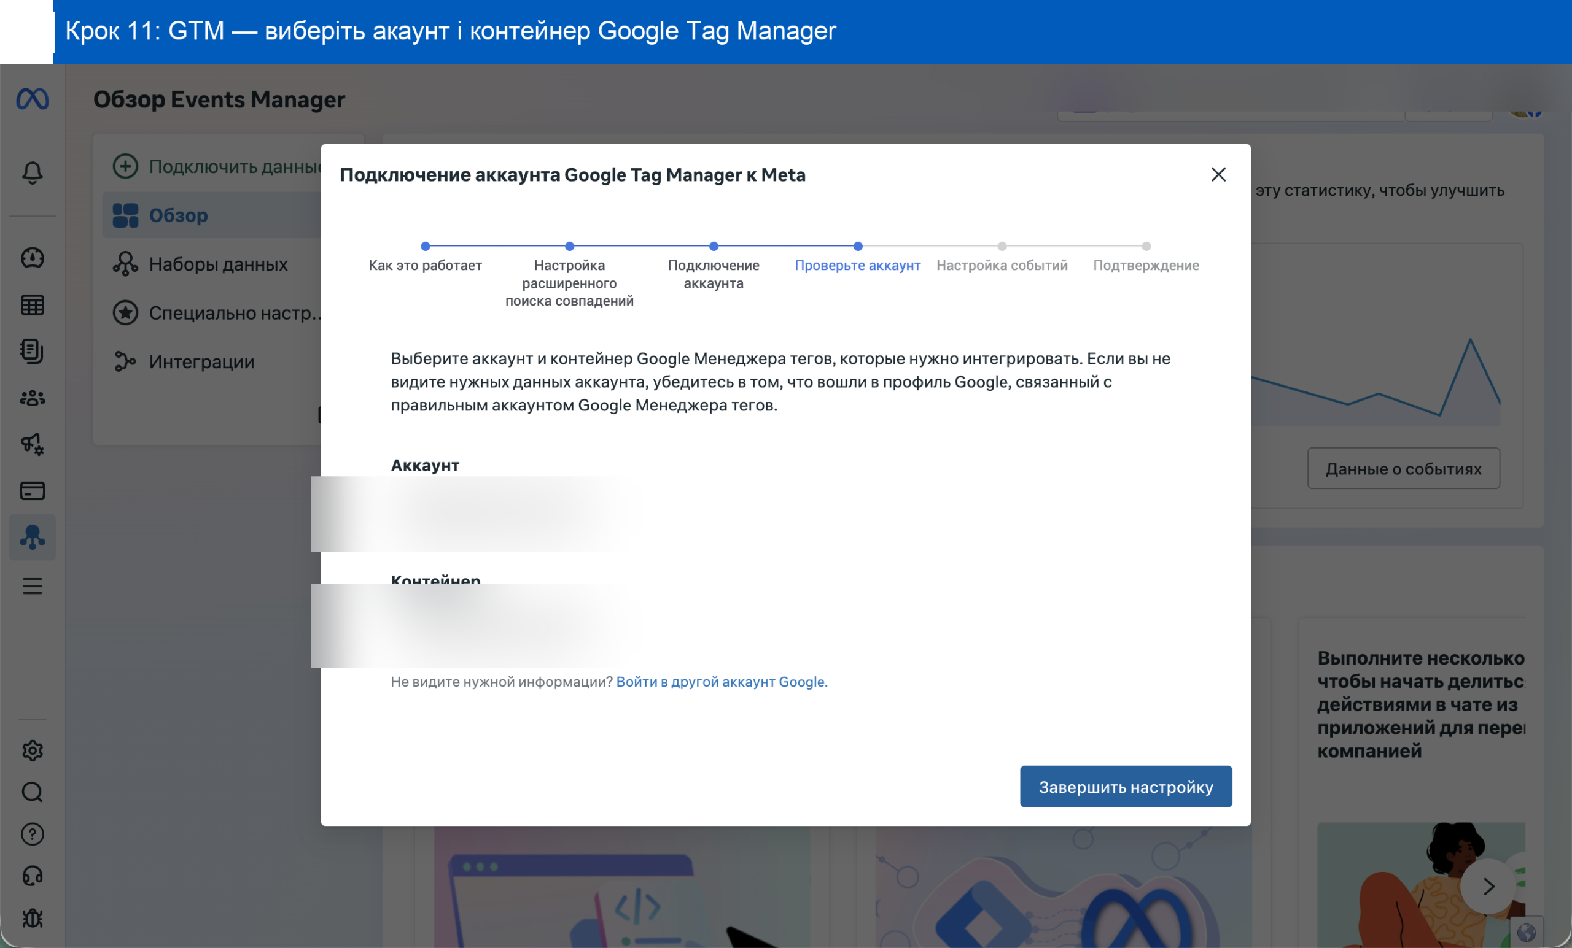Click the Аккаунт field label
Screen dimensions: 1572x948
[x=425, y=465]
